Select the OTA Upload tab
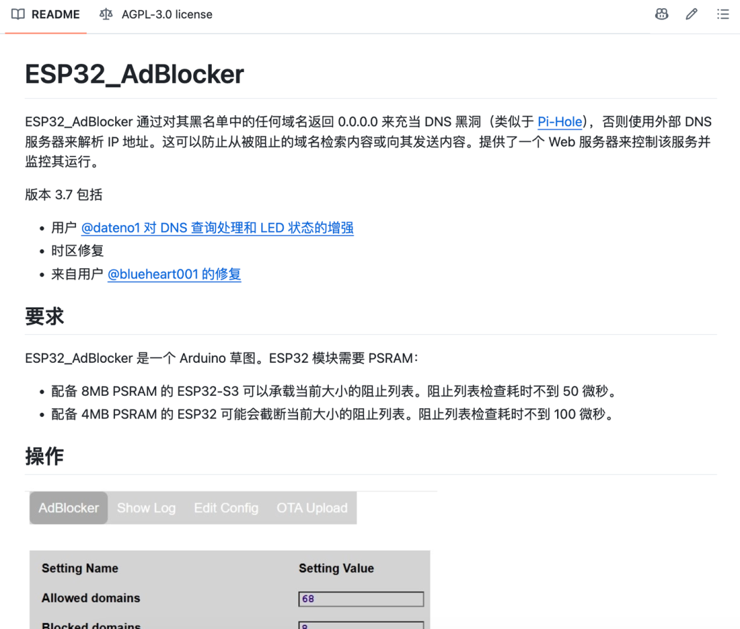Screen dimensions: 740x629 point(312,508)
